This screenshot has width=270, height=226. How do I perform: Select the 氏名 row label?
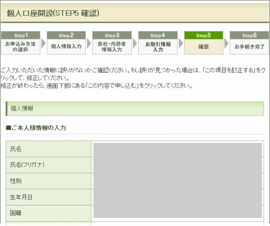click(x=49, y=149)
